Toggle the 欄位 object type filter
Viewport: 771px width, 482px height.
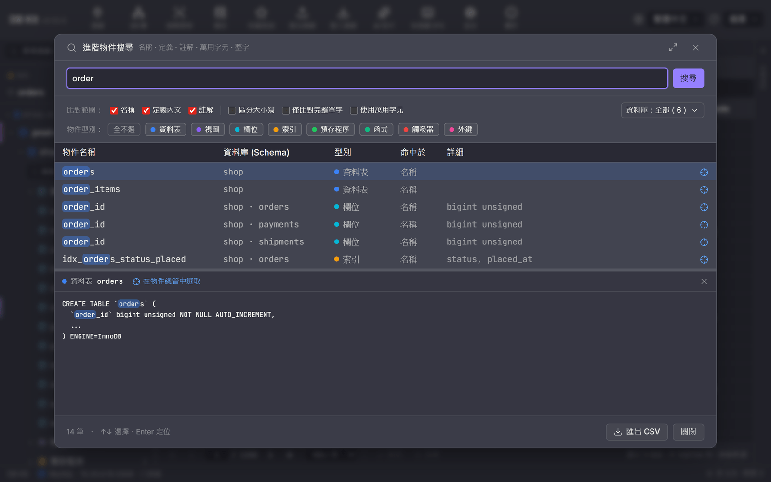click(246, 130)
